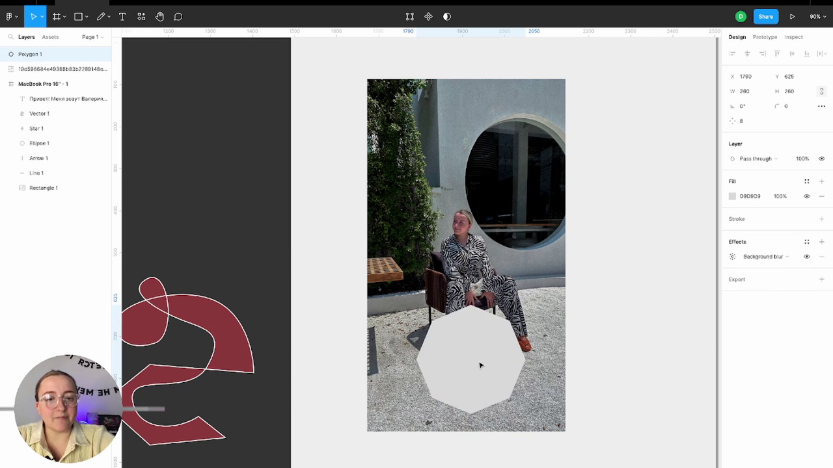
Task: Add a new fill with plus
Action: pyautogui.click(x=821, y=181)
